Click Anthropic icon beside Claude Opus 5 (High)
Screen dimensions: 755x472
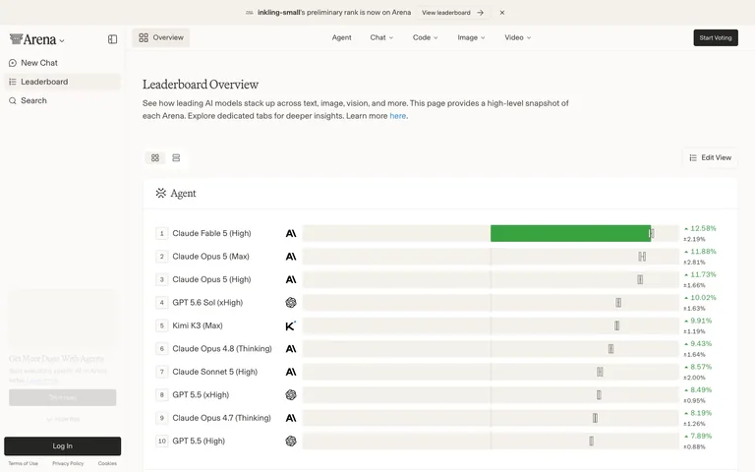(291, 280)
